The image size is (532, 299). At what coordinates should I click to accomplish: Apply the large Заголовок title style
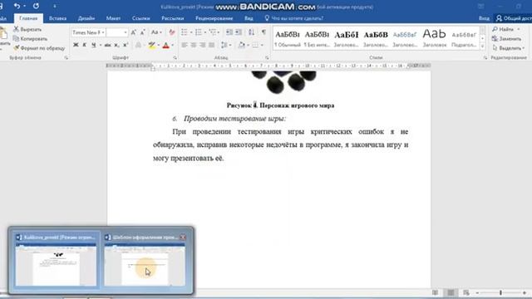(x=434, y=39)
